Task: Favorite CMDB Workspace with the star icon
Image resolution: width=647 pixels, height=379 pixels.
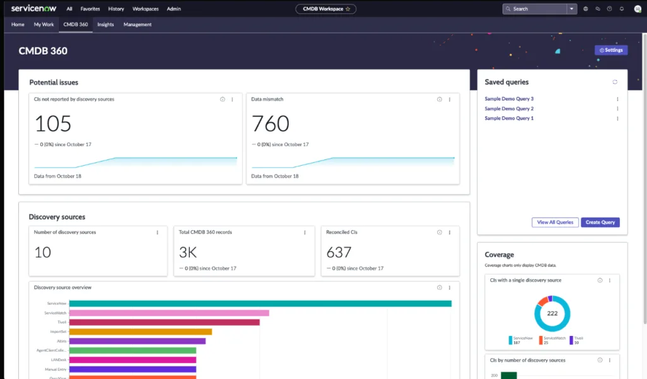Action: 348,9
